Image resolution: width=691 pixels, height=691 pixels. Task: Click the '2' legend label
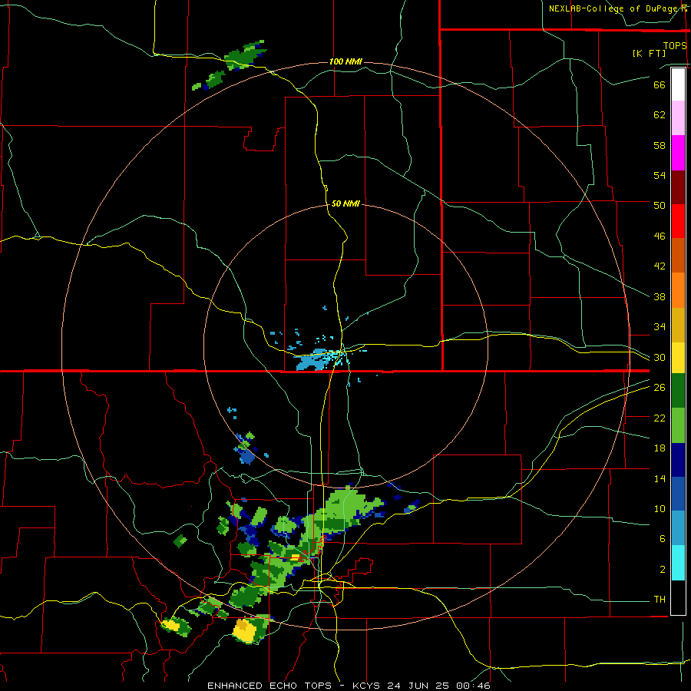[x=663, y=570]
